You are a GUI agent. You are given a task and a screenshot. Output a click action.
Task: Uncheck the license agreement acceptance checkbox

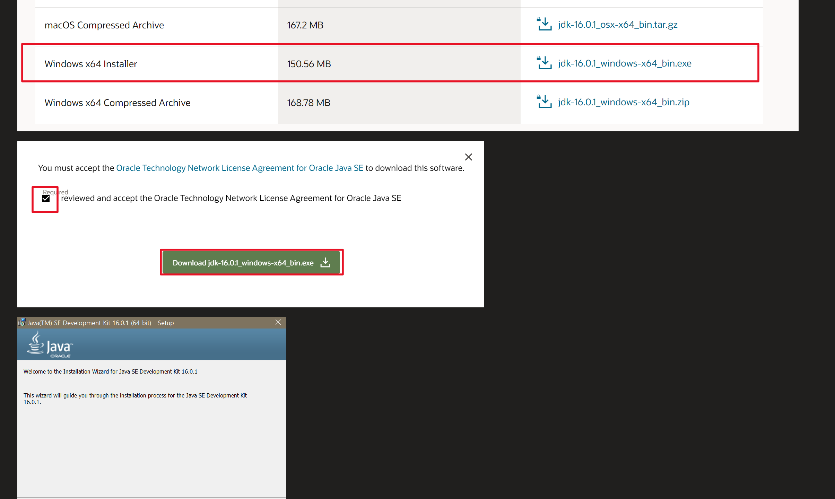click(x=46, y=198)
